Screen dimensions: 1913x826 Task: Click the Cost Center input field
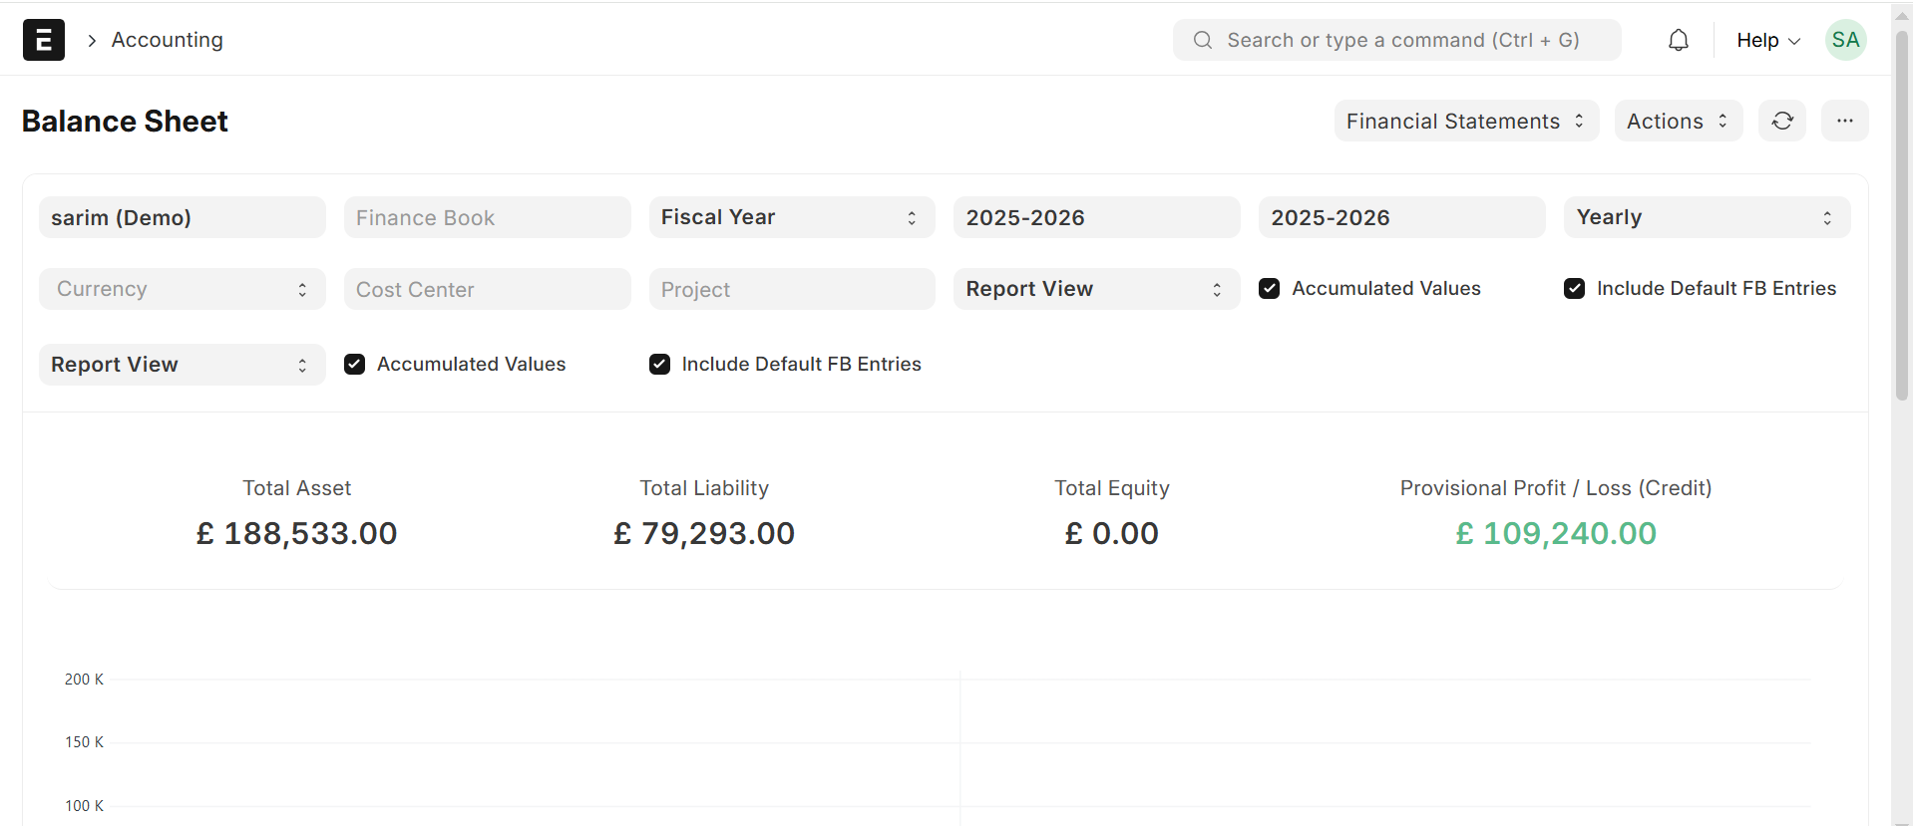pos(487,289)
